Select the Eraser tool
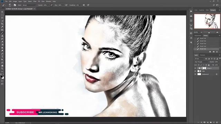 (x=2, y=42)
